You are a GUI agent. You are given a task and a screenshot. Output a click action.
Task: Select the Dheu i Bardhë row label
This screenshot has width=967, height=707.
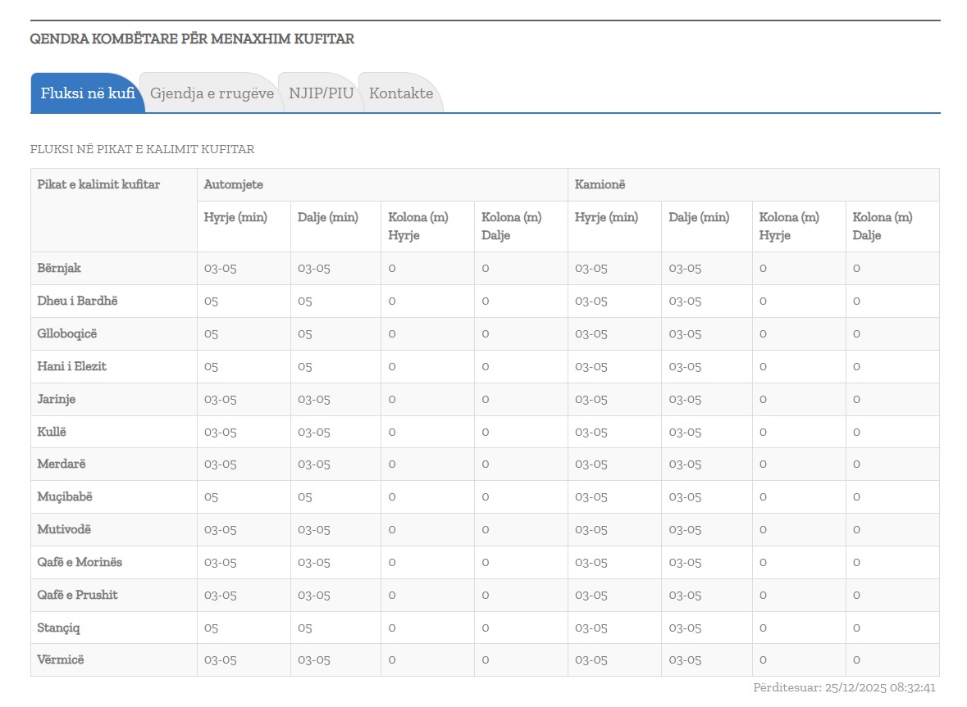tap(77, 301)
